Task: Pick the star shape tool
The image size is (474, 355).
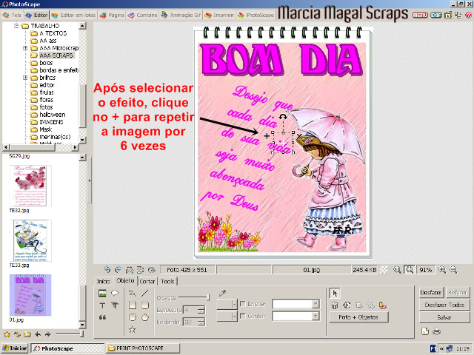Action: [x=132, y=329]
